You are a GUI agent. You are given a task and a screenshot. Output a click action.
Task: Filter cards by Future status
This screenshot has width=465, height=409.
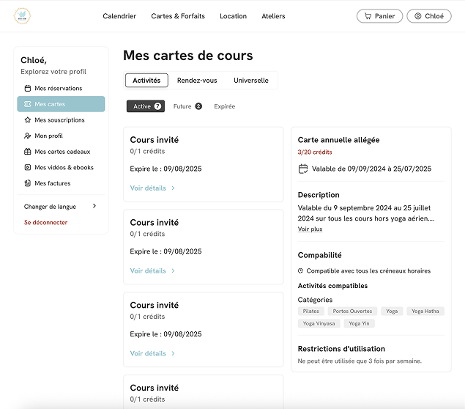click(187, 106)
